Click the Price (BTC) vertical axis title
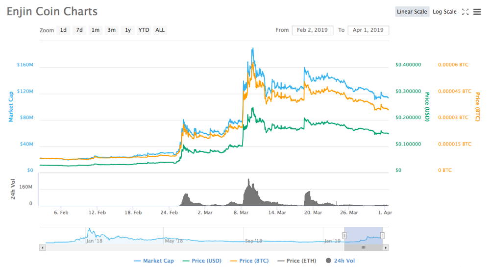Image resolution: width=490 pixels, height=267 pixels. click(477, 107)
